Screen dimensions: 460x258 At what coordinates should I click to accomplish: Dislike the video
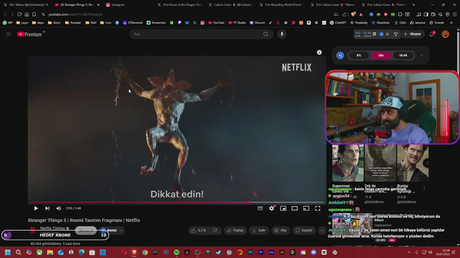tap(215, 230)
